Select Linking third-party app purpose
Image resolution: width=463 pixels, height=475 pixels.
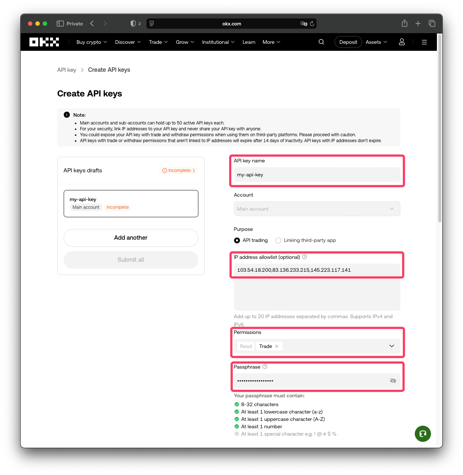(x=278, y=240)
